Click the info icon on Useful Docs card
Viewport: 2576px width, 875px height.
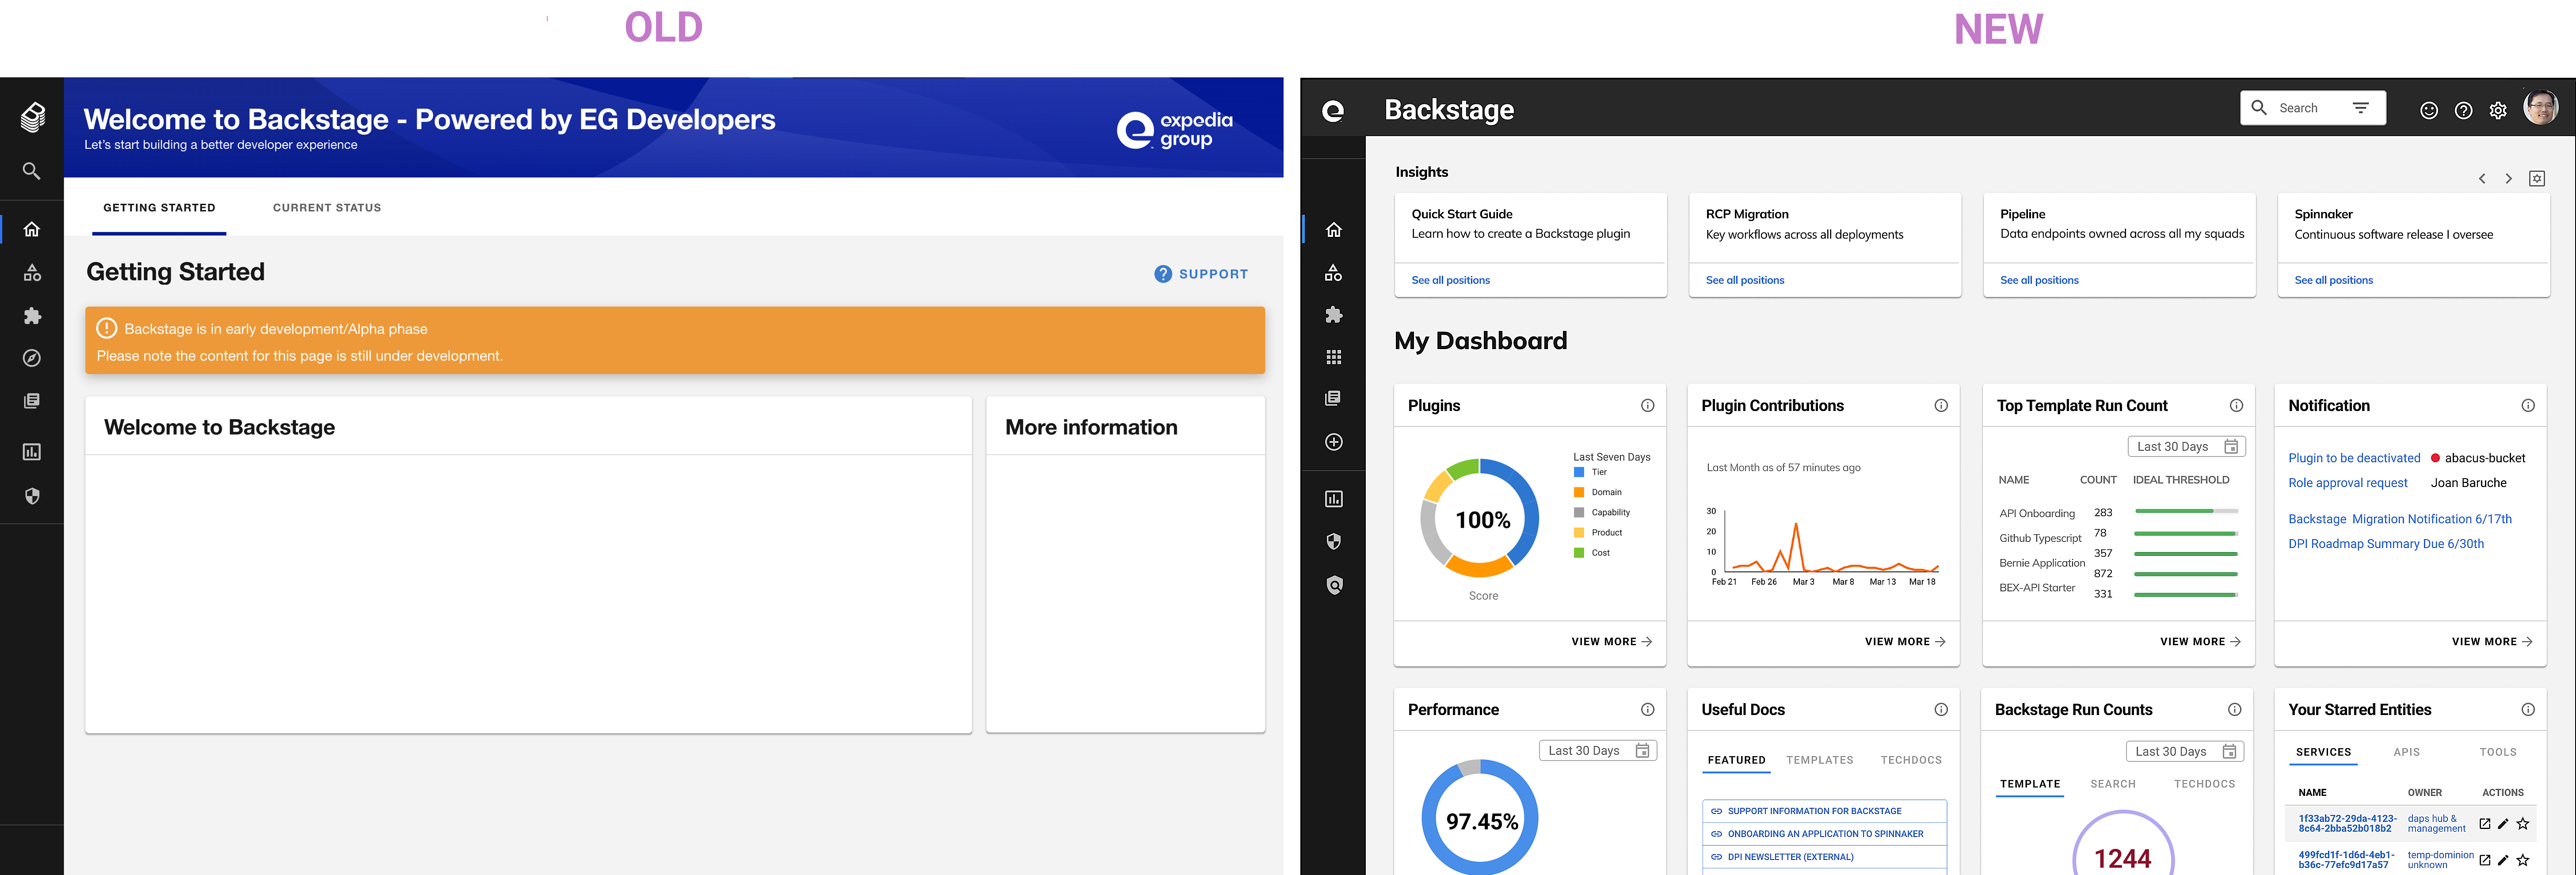point(1941,710)
